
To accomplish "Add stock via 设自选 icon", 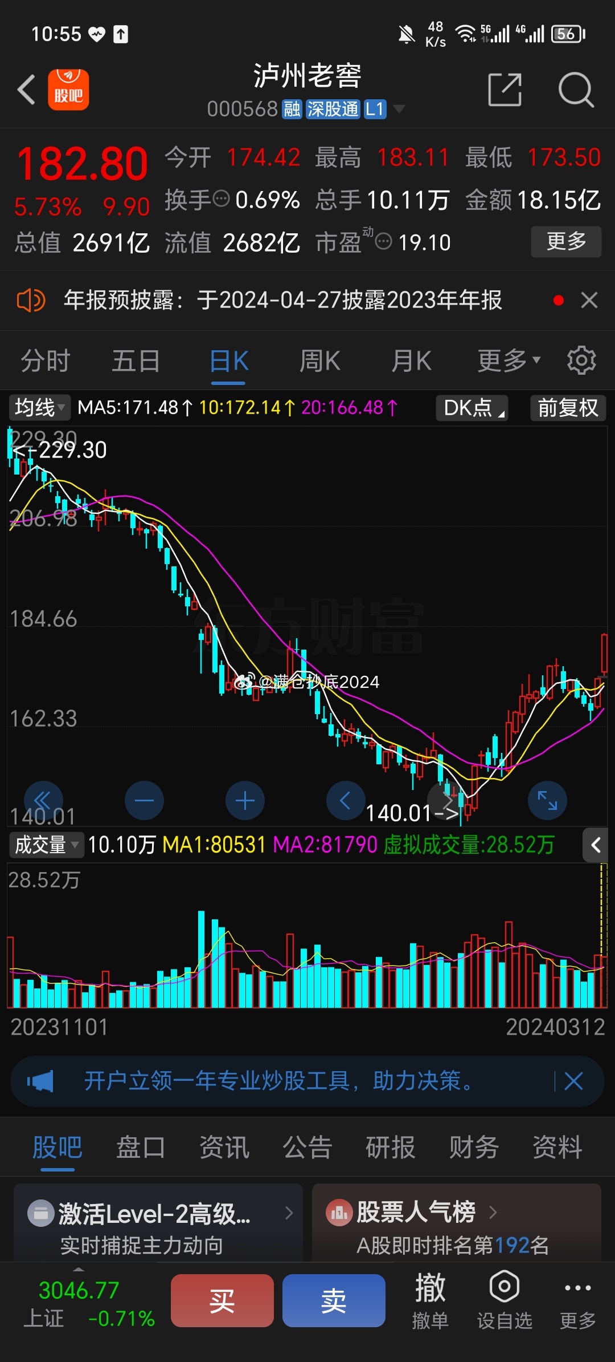I will (505, 1301).
